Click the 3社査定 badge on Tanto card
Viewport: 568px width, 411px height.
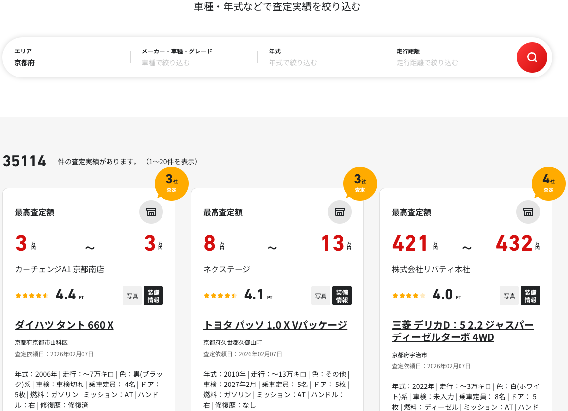171,184
